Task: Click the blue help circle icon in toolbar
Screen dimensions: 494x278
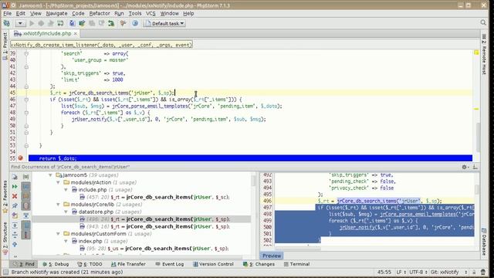Action: tap(135, 23)
